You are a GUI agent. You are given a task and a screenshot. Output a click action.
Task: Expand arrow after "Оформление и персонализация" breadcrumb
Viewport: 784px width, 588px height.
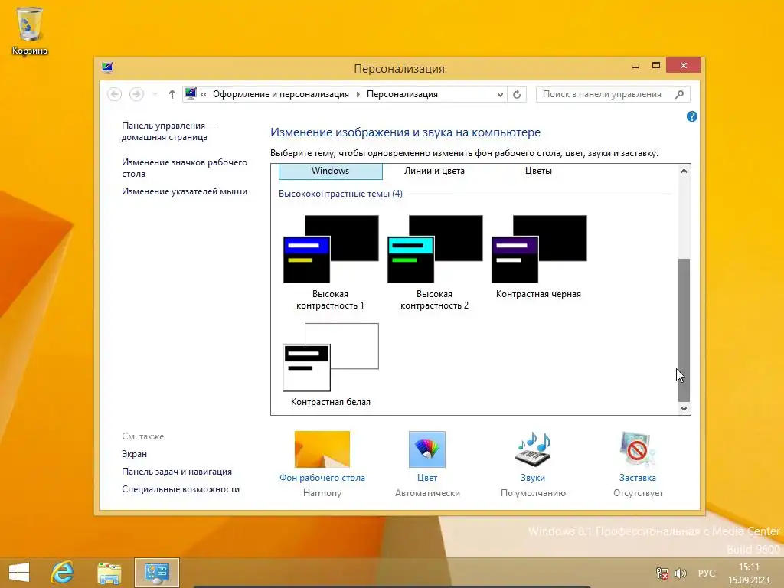click(x=358, y=94)
